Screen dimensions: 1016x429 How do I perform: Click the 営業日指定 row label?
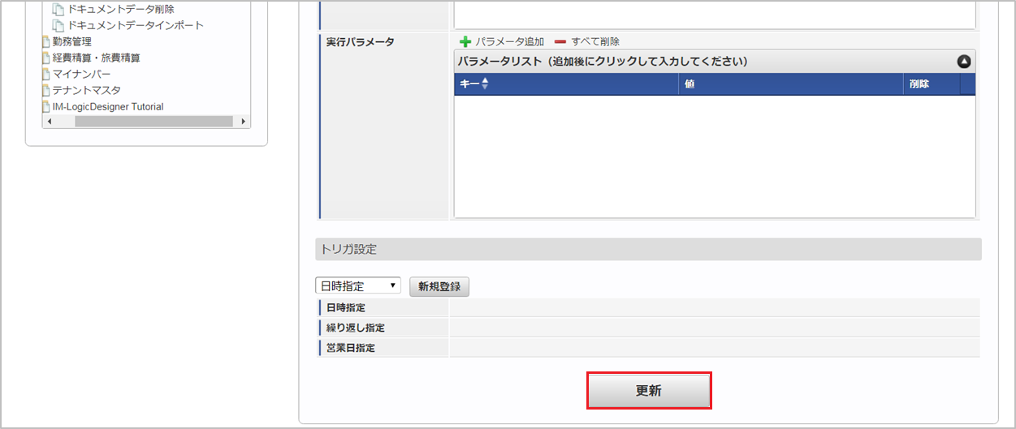coord(350,348)
